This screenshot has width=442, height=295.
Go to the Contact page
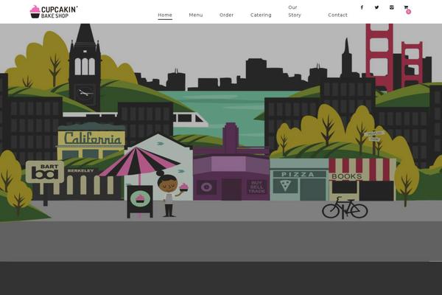(x=337, y=15)
